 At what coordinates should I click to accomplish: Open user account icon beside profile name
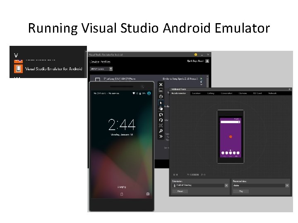point(207,61)
